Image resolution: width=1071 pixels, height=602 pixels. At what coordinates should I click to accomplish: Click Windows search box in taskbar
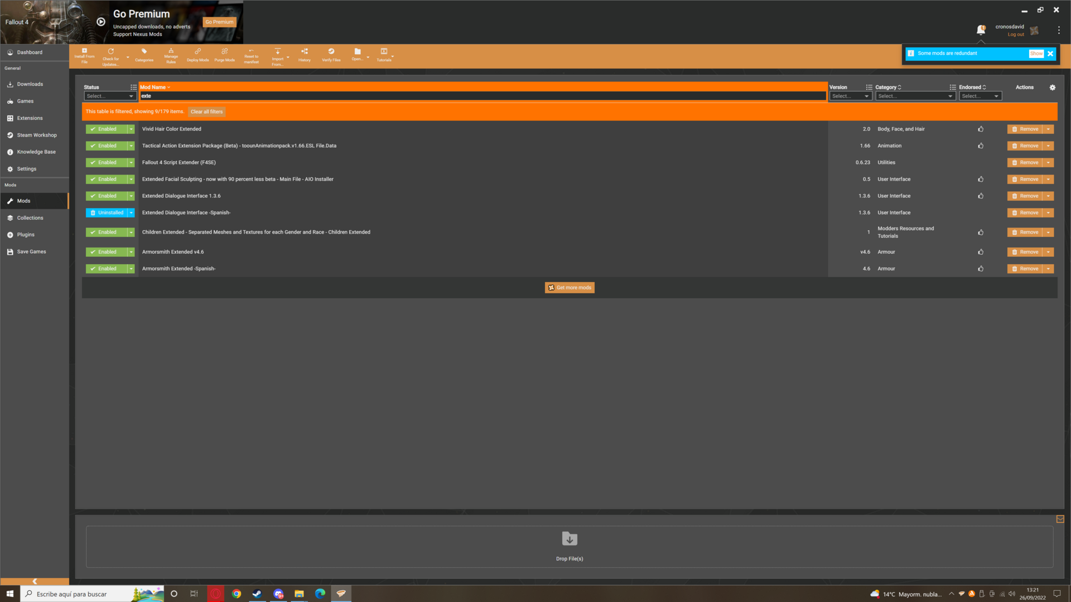[x=92, y=594]
